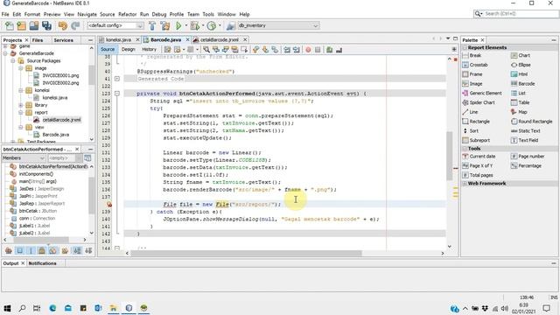Select the Chart palette element
560x315 pixels.
[521, 55]
